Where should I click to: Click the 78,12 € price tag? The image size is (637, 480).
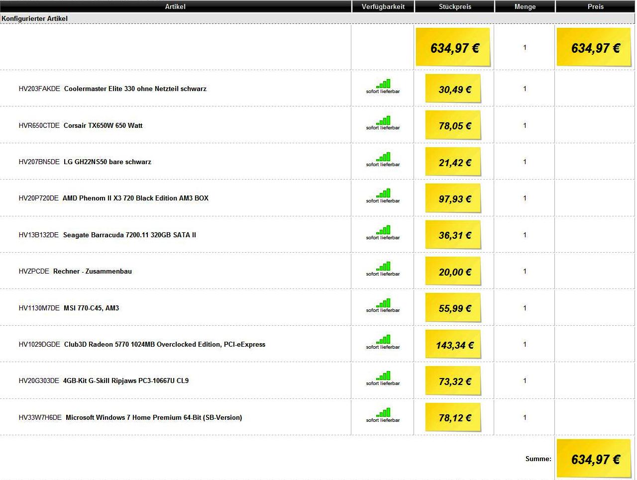point(453,417)
